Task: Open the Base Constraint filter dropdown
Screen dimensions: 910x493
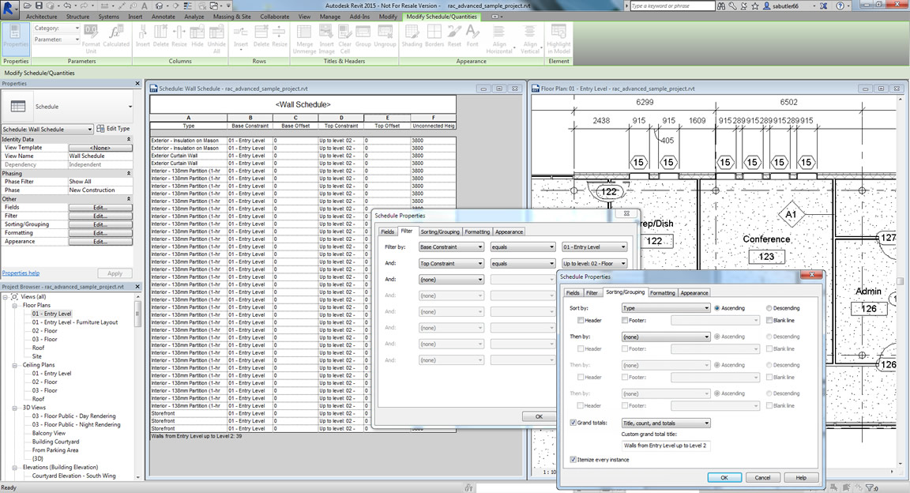Action: 451,247
